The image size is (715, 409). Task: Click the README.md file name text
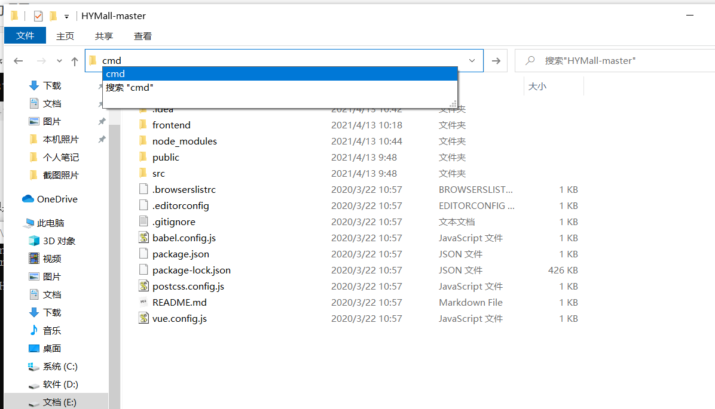[x=180, y=303]
